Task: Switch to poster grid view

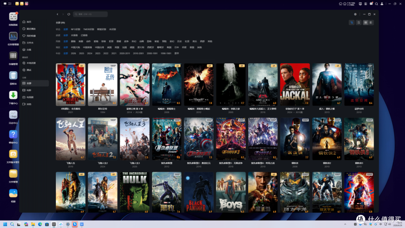Action: tap(366, 22)
